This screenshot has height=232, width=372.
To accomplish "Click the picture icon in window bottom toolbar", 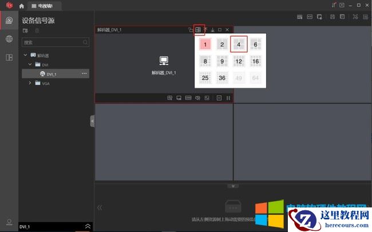I will [207, 98].
